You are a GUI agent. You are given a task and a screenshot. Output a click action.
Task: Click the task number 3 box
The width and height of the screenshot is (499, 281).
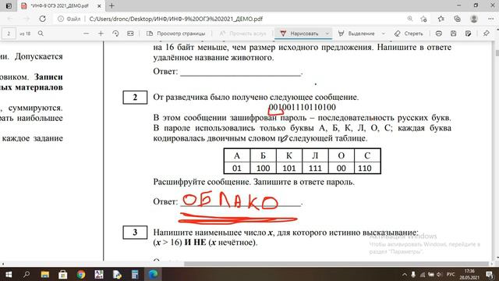135,233
